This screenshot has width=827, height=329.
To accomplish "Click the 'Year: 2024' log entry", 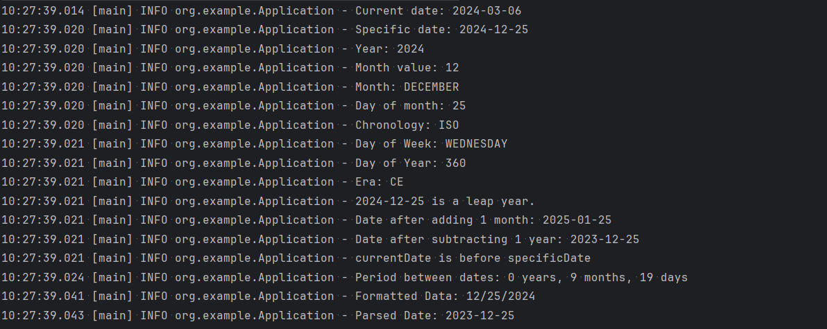I will click(389, 49).
